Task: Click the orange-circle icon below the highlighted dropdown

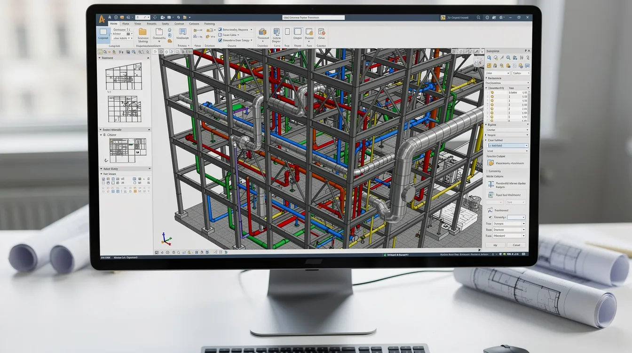Action: pyautogui.click(x=490, y=163)
